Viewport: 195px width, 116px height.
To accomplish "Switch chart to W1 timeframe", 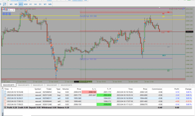I will (45, 4).
